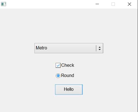This screenshot has width=138, height=112.
Task: Minimize the window using the dash icon
Action: tap(97, 4)
